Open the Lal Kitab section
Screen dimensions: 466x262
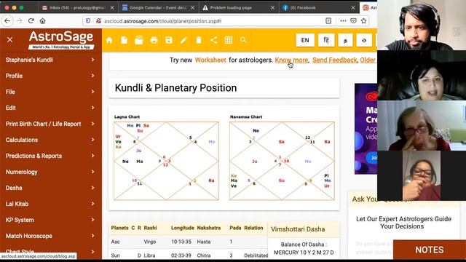coord(51,204)
